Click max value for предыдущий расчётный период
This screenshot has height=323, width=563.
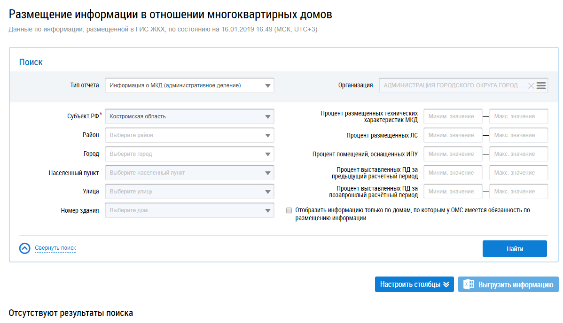coord(518,173)
